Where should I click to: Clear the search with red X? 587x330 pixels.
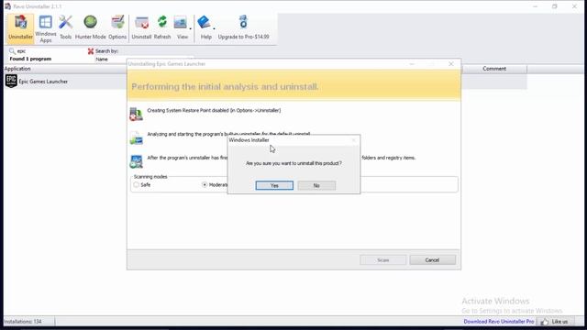click(x=91, y=51)
